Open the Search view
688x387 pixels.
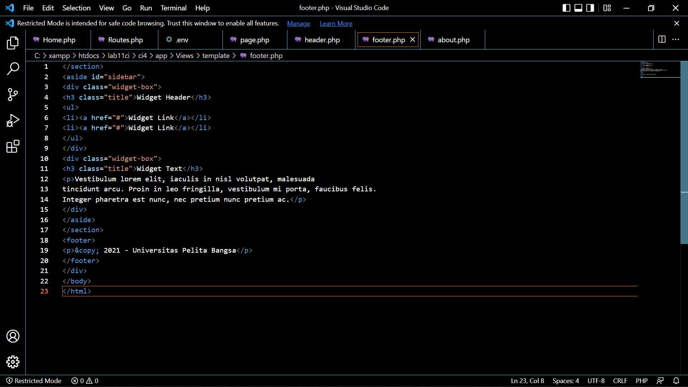coord(13,69)
